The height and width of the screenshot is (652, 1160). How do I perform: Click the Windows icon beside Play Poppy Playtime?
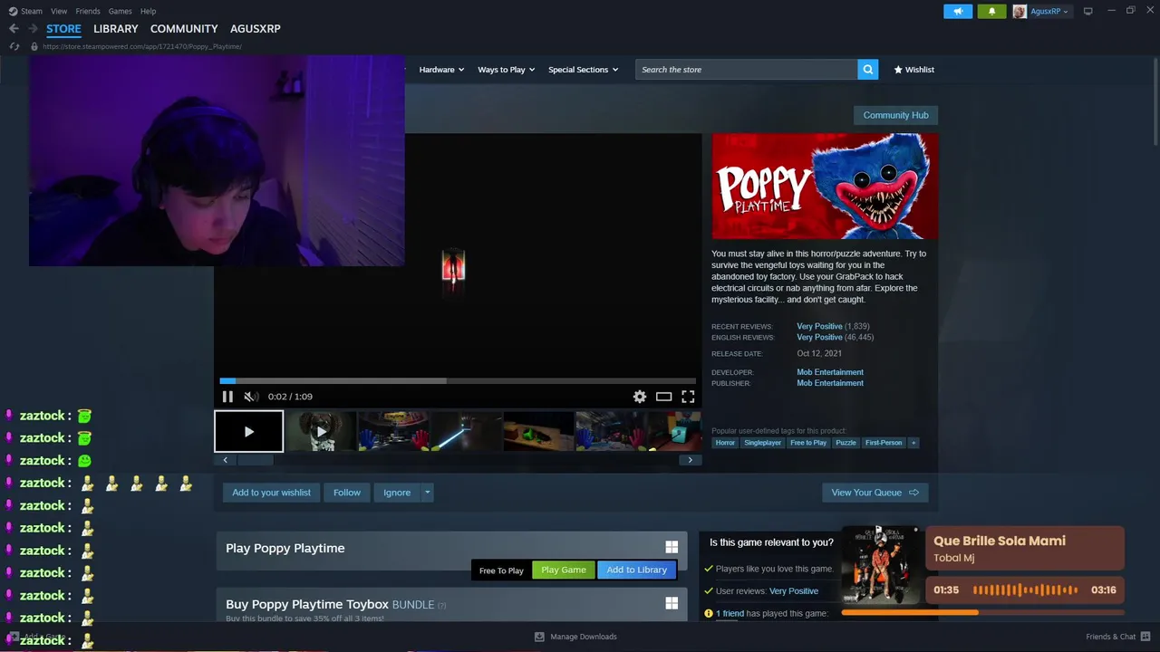point(672,547)
